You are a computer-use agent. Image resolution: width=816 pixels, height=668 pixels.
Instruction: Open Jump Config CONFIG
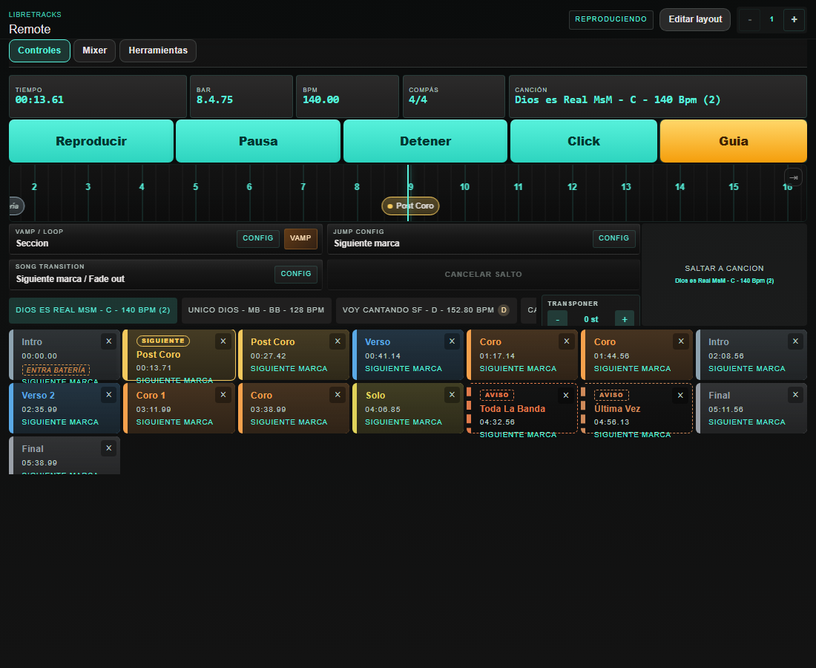coord(613,238)
